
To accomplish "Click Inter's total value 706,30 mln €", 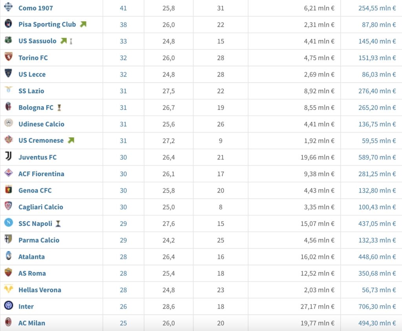I will 377,307.
